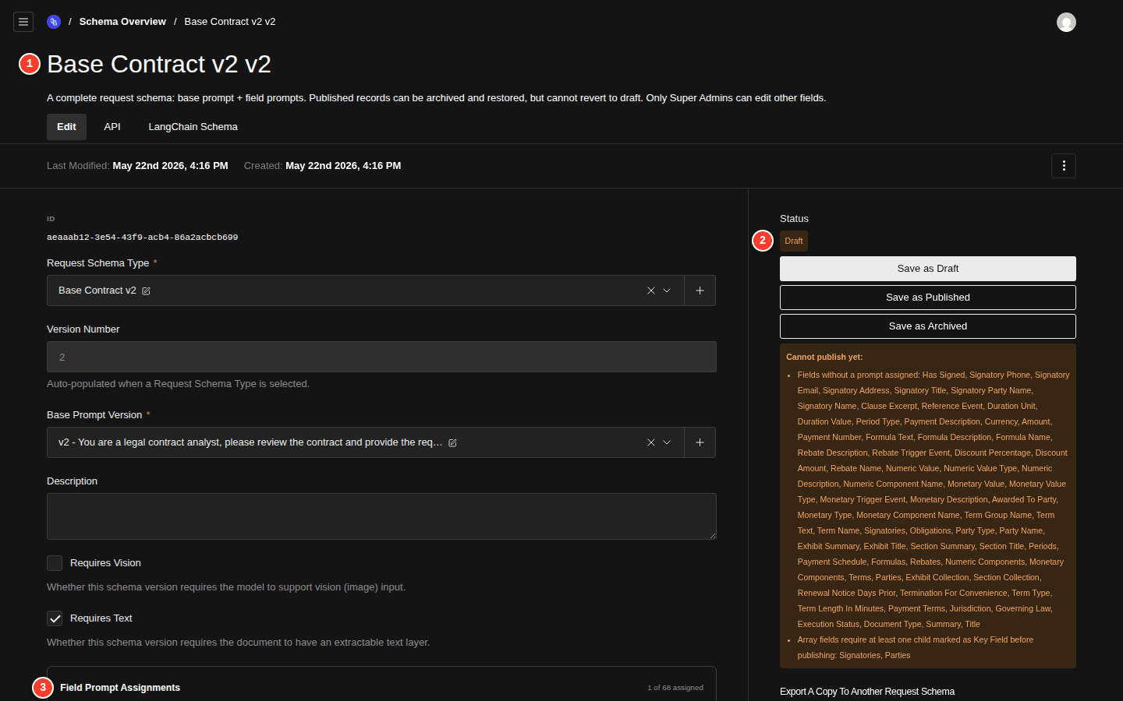This screenshot has height=701, width=1123.
Task: Click the Base Contract v2 v2 breadcrumb text
Action: pyautogui.click(x=230, y=22)
